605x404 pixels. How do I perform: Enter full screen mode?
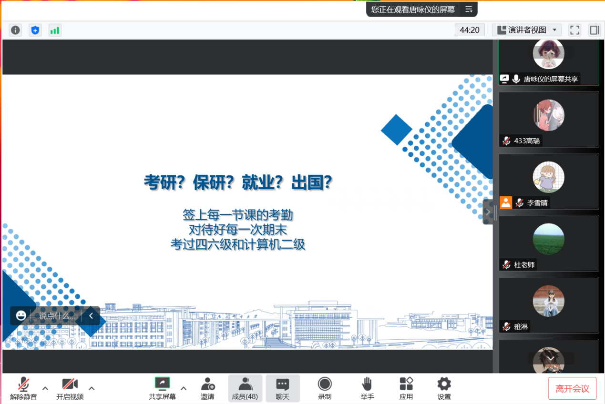click(x=575, y=30)
